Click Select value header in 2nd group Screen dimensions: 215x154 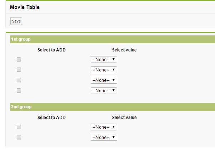tap(124, 118)
